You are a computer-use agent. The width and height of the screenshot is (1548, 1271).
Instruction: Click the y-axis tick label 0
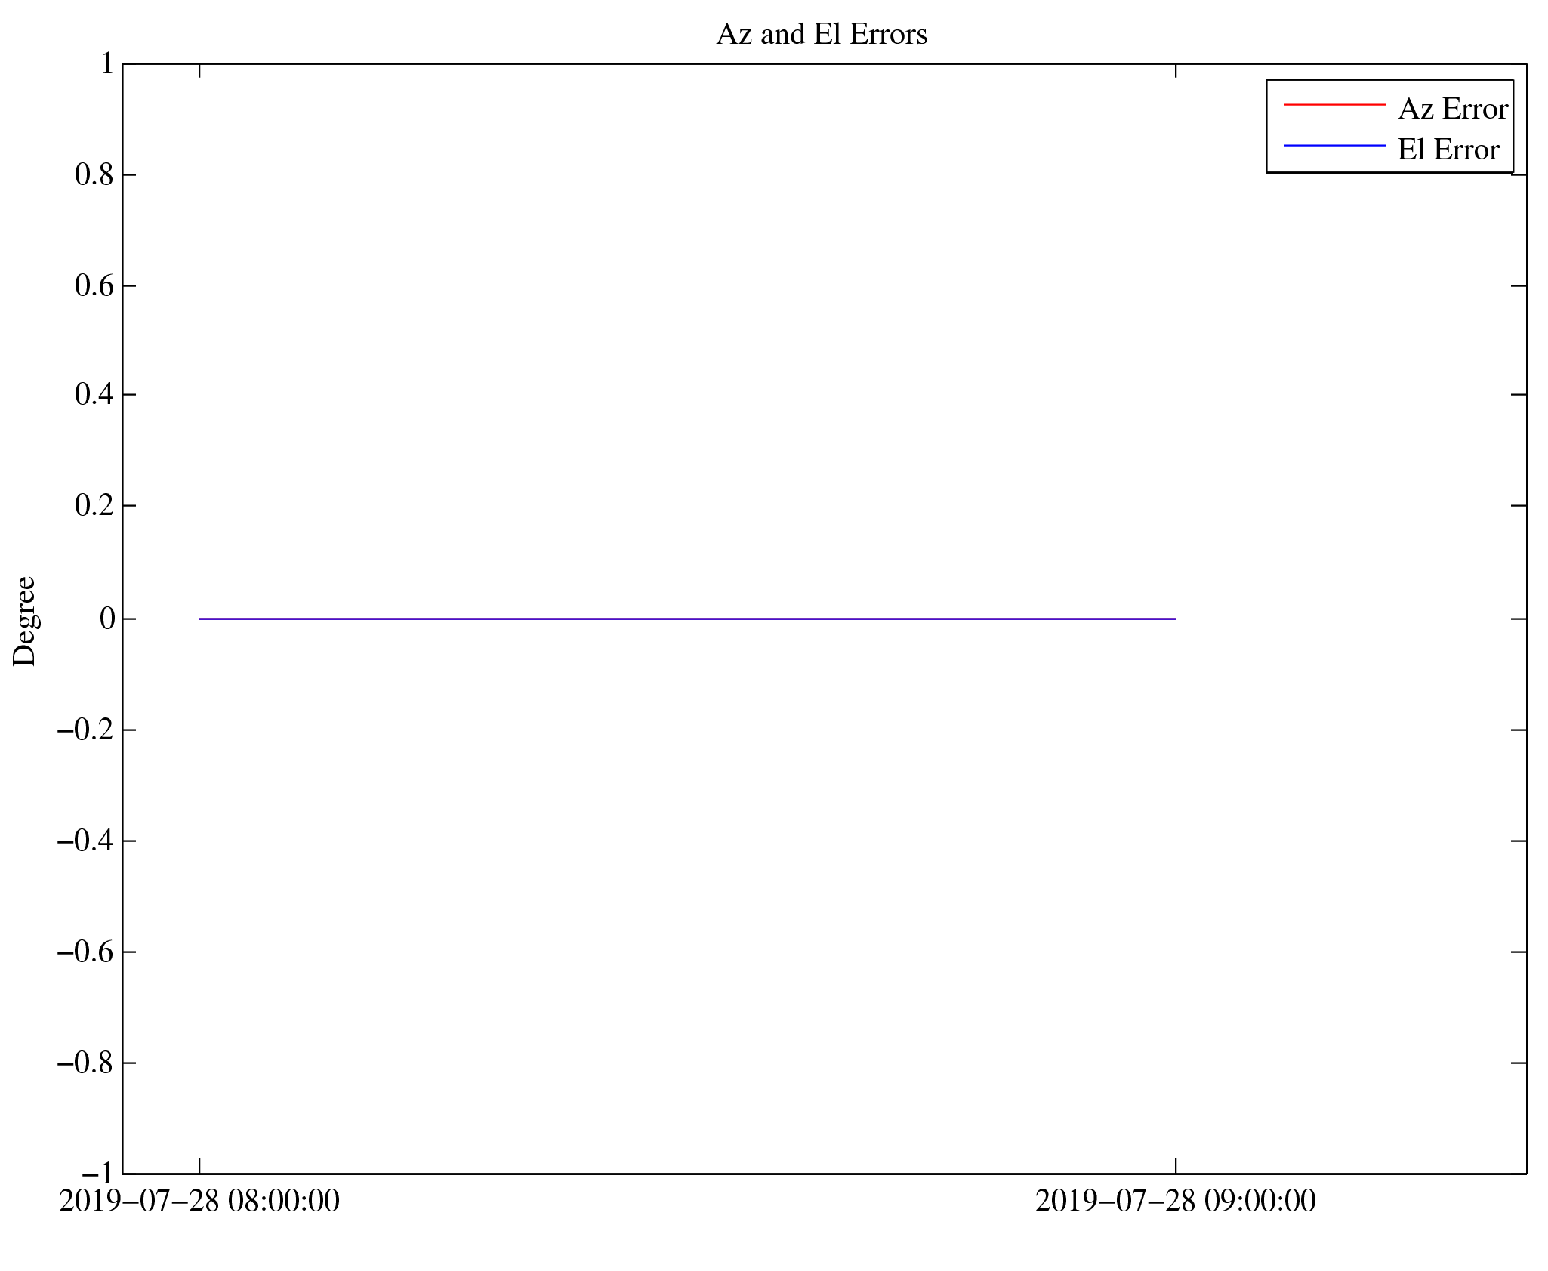point(106,619)
